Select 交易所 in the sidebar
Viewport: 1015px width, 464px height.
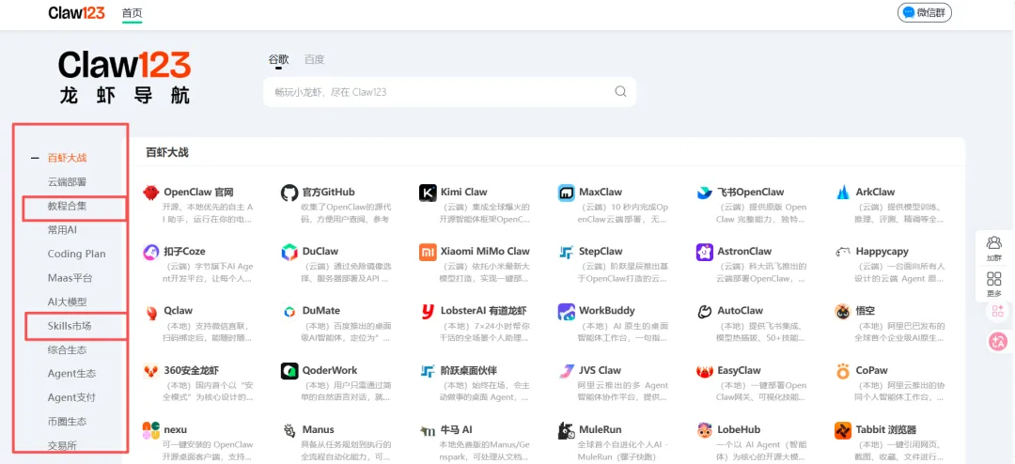pyautogui.click(x=62, y=445)
